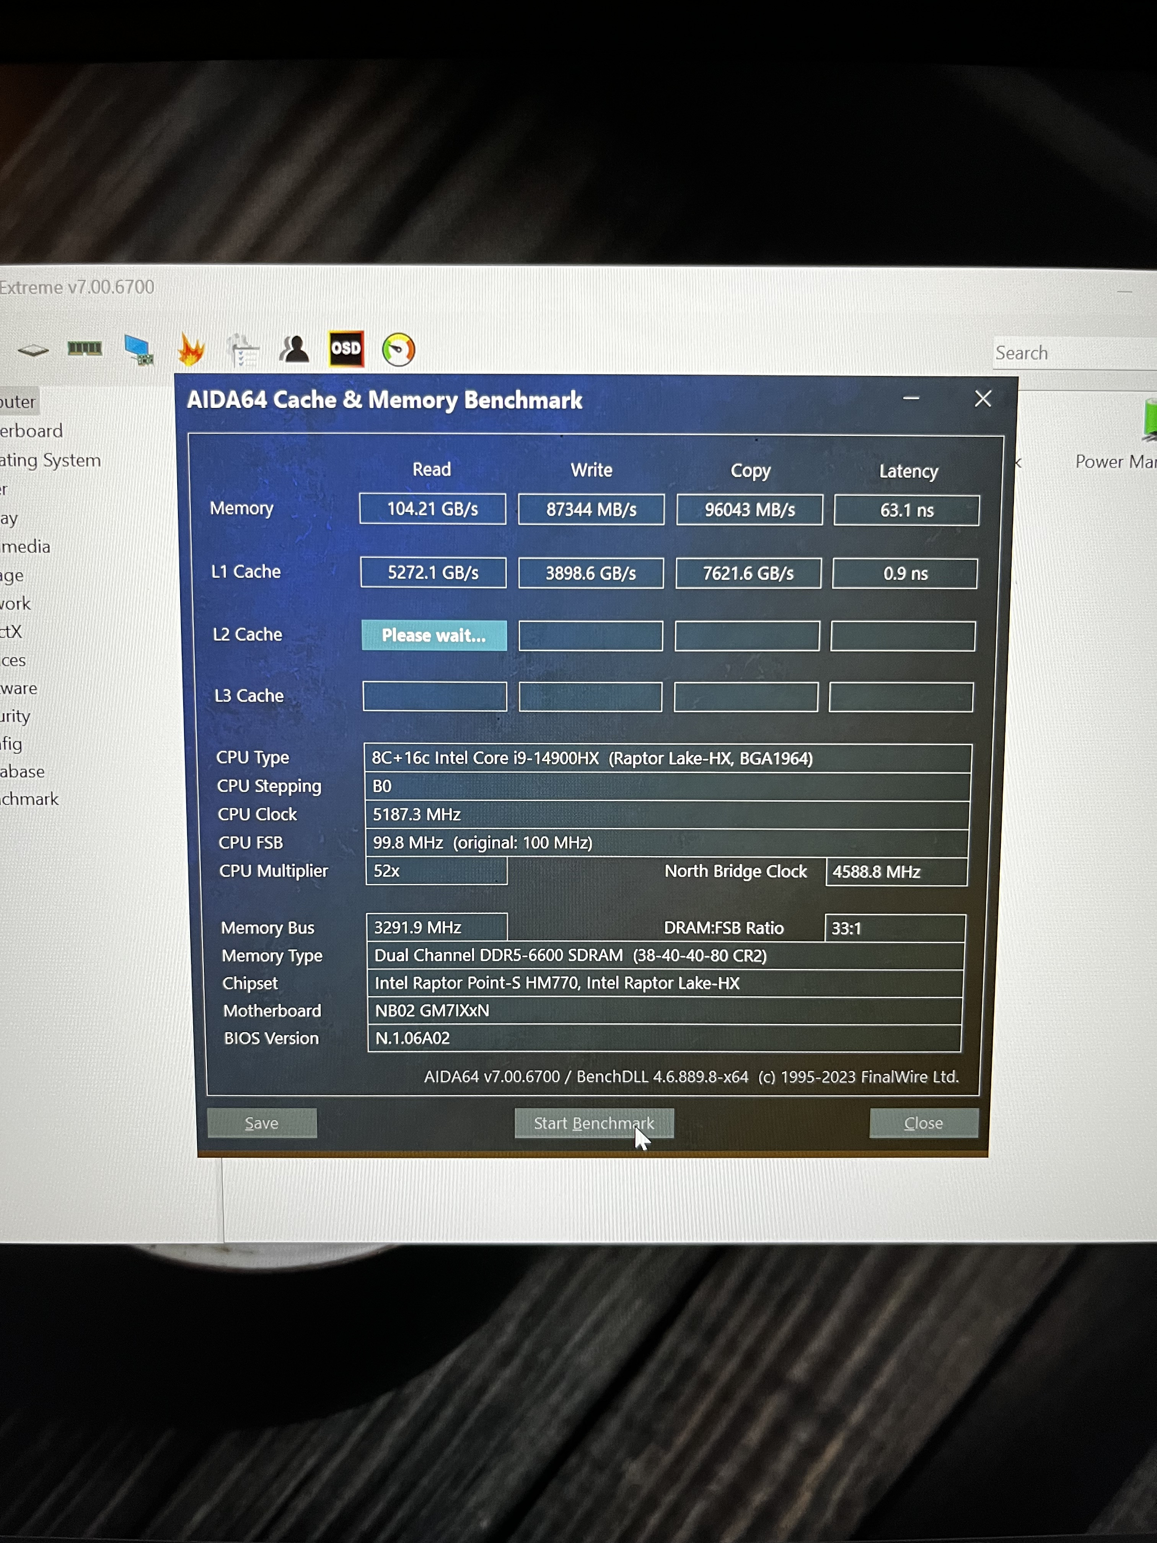
Task: Select Motherboard in the sidebar tree
Action: point(31,431)
